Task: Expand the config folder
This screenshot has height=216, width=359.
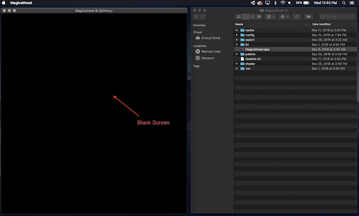Action: 237,35
